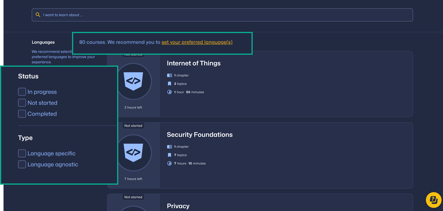Viewport: 443px width, 211px height.
Task: Open the yellow help chat widget
Action: [x=433, y=200]
